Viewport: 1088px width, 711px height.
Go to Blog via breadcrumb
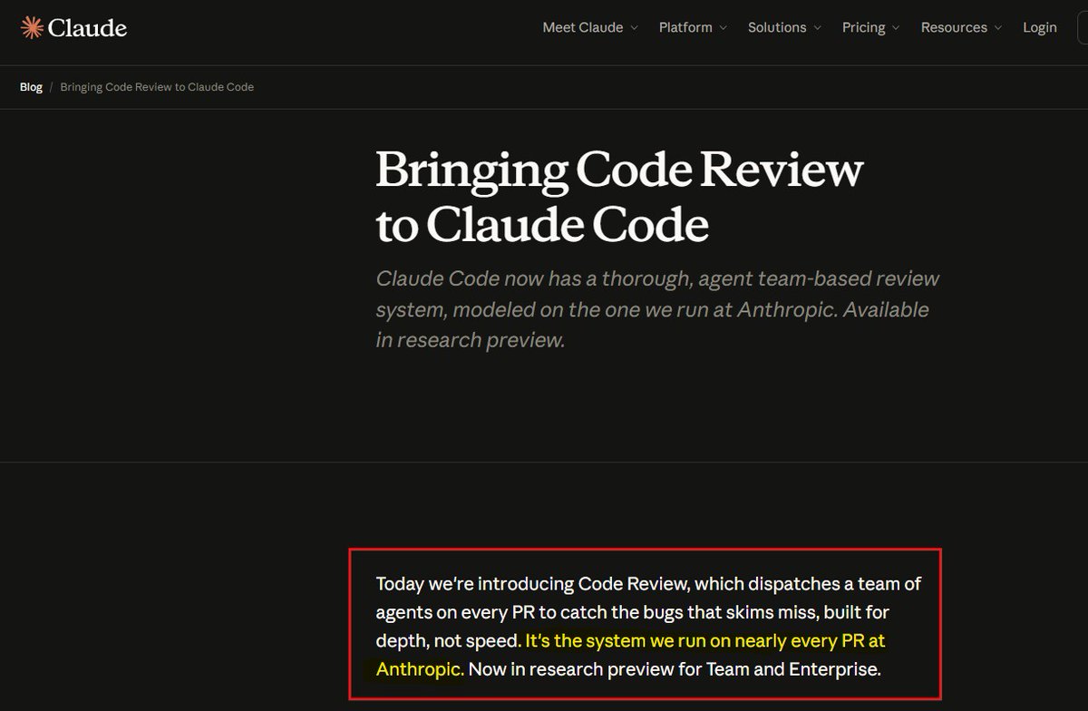pos(31,87)
